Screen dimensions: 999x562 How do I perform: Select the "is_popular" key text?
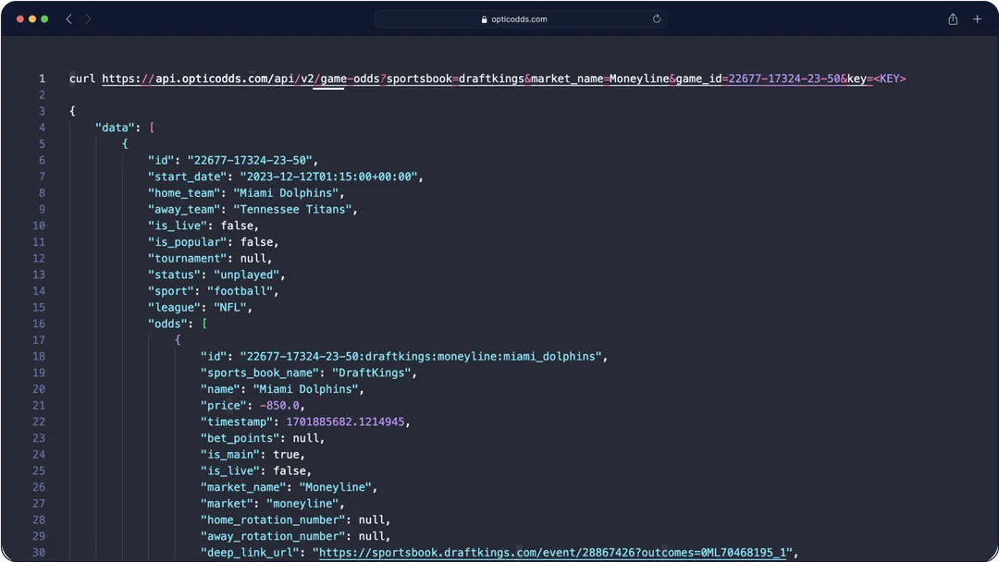coord(187,242)
